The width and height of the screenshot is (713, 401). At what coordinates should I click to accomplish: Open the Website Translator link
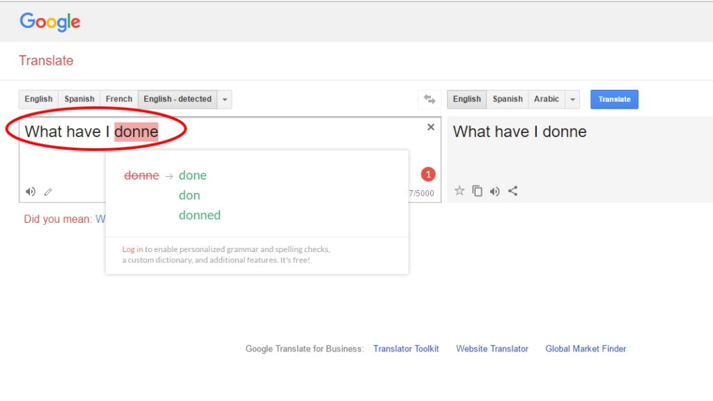coord(492,349)
